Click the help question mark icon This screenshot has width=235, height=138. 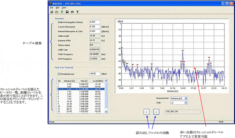(x=78, y=12)
